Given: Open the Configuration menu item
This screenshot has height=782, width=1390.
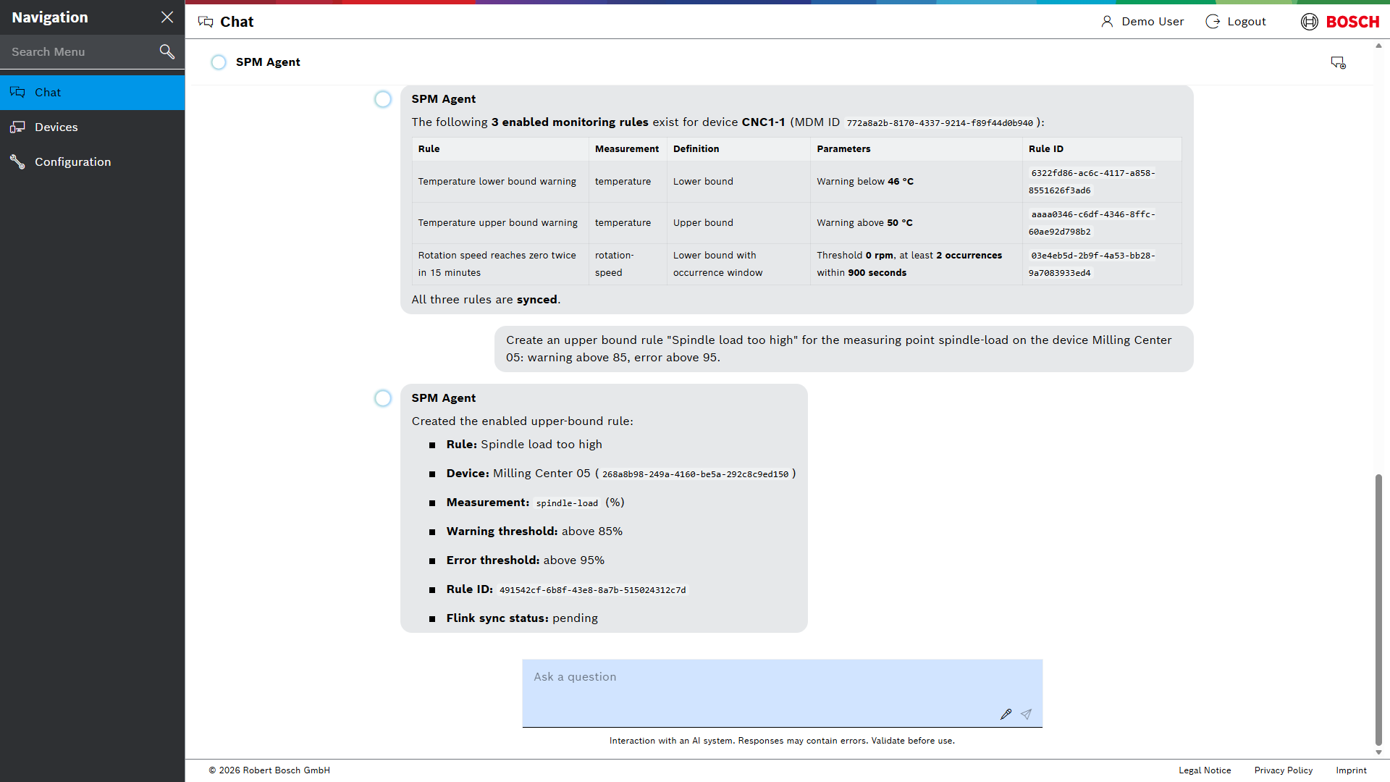Looking at the screenshot, I should pos(92,162).
